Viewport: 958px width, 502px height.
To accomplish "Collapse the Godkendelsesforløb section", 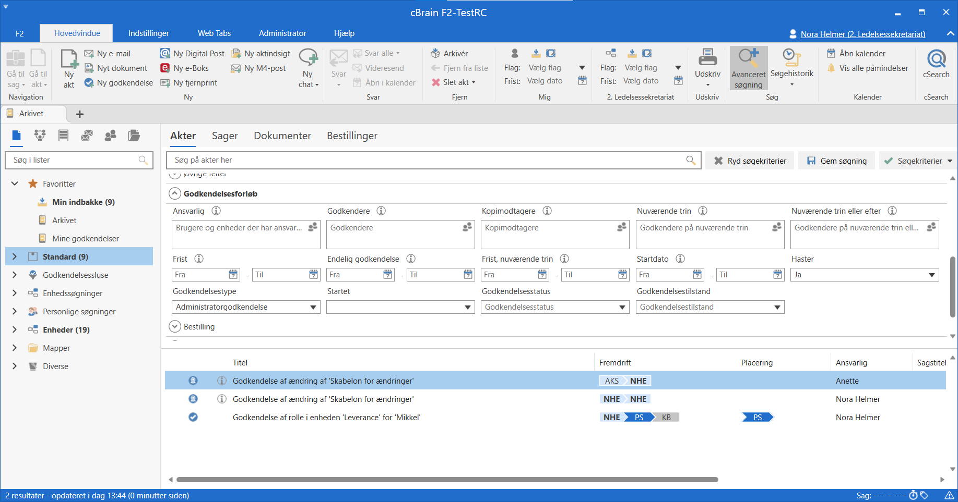I will (175, 193).
